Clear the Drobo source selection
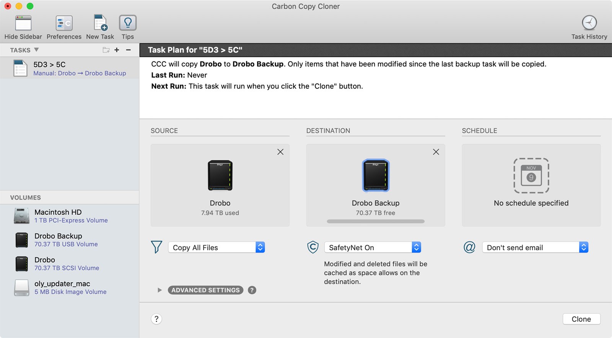The height and width of the screenshot is (338, 612). coord(280,152)
